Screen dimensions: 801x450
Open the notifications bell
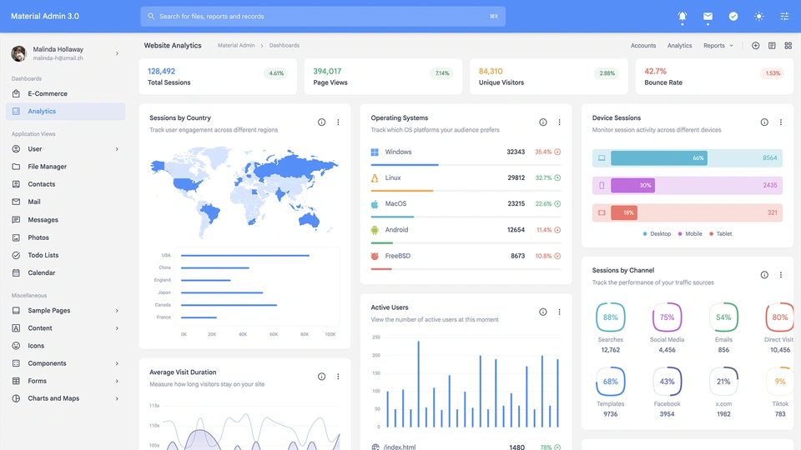(682, 17)
